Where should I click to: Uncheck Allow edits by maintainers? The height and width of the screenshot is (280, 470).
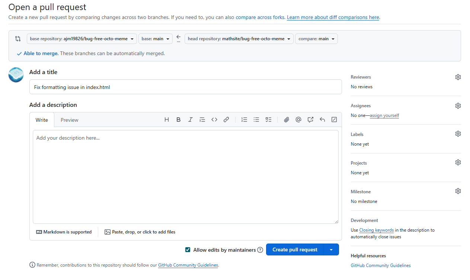pyautogui.click(x=188, y=250)
